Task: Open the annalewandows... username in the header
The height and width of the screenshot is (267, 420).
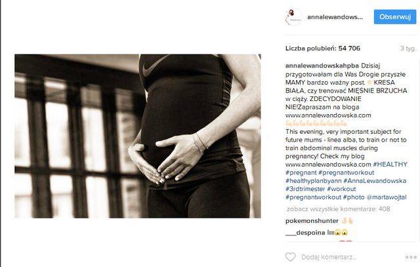Action: click(335, 17)
